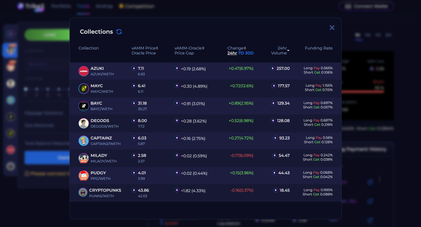Click PUDGY price gap +0.02 (0.44%)
Screen dimensions: 421x227
tap(194, 173)
